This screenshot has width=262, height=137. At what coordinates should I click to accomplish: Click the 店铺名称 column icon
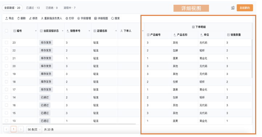95,31
